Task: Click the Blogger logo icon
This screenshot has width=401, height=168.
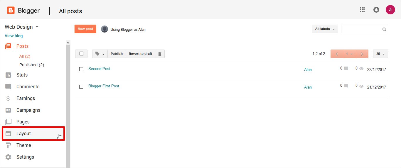Action: (x=11, y=11)
